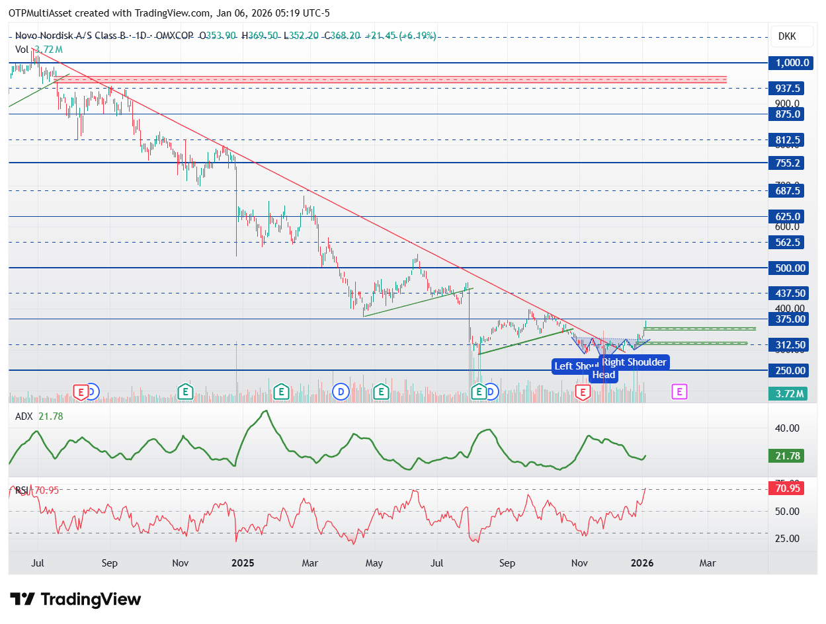Screen dimensions: 826x624
Task: Click the green earnings E marker above May
Action: tap(381, 392)
